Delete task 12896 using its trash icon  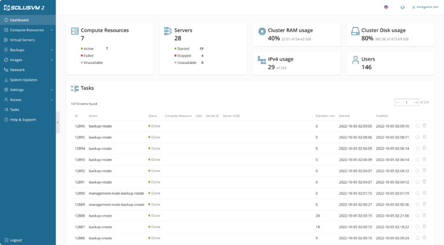tap(424, 126)
